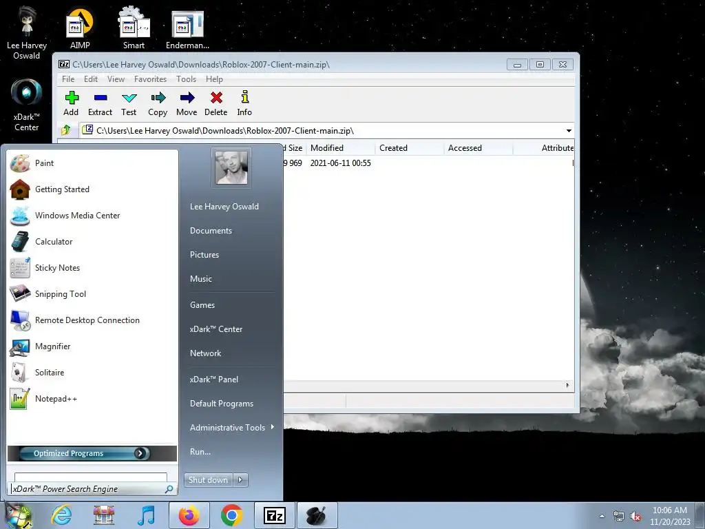Open Network from the Start menu
The width and height of the screenshot is (705, 529).
[x=205, y=353]
